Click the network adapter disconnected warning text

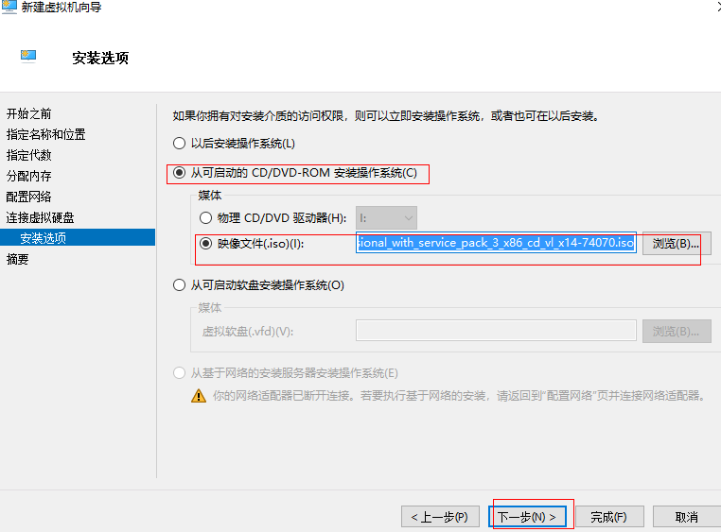point(459,396)
